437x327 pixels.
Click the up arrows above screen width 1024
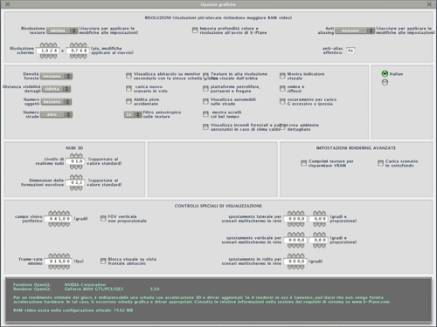click(x=48, y=45)
